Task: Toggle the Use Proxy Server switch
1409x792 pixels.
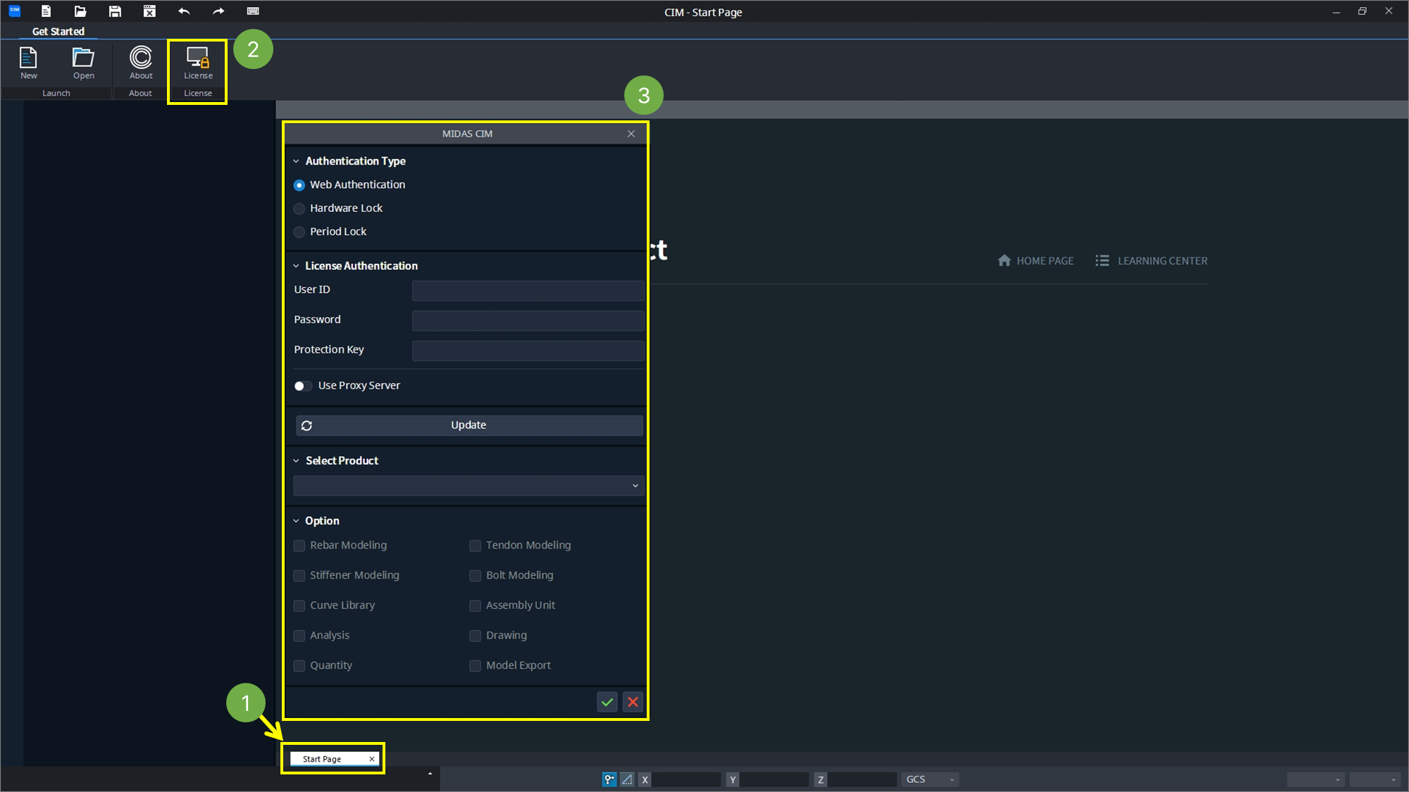Action: (303, 386)
